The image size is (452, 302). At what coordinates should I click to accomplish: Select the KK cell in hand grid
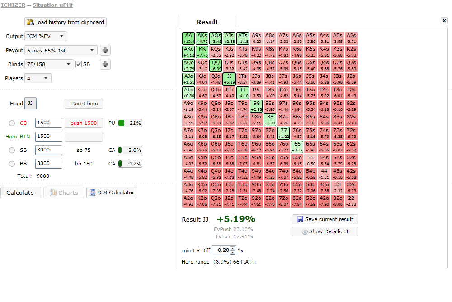click(202, 52)
